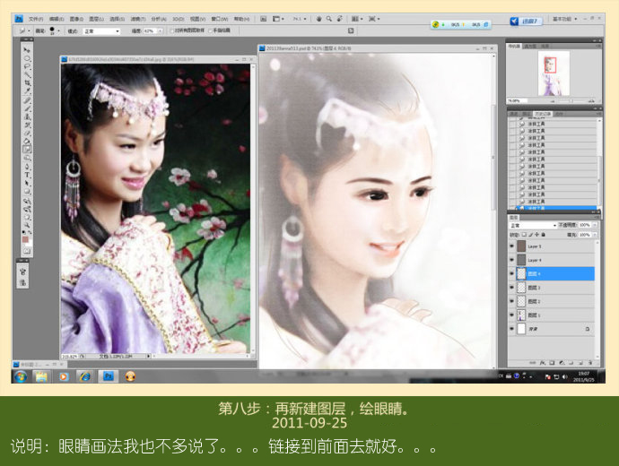
Task: Hide Layer 5 with its eye icon
Action: 512,246
